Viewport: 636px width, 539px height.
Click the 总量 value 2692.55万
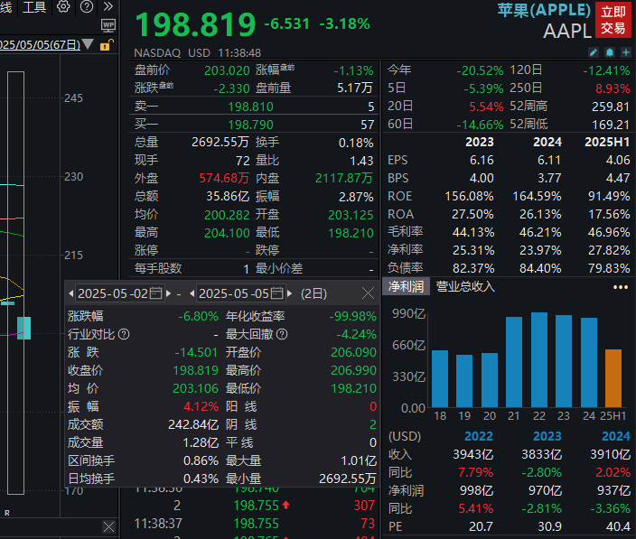click(220, 143)
